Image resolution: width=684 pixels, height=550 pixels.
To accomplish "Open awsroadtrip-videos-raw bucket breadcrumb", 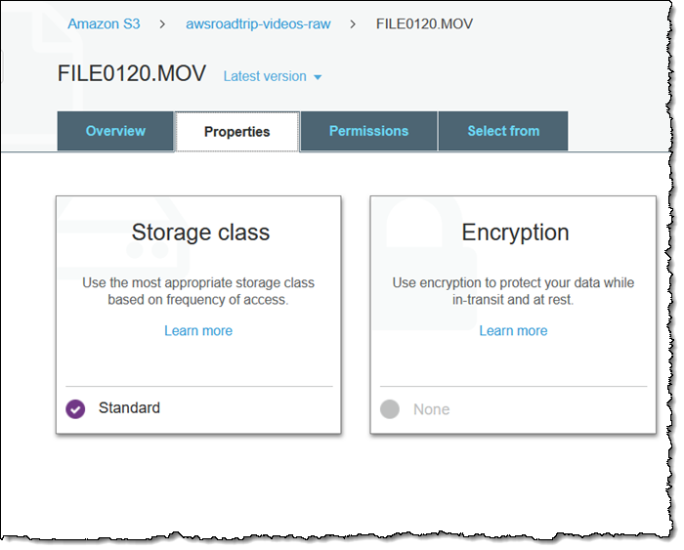I will [x=258, y=23].
